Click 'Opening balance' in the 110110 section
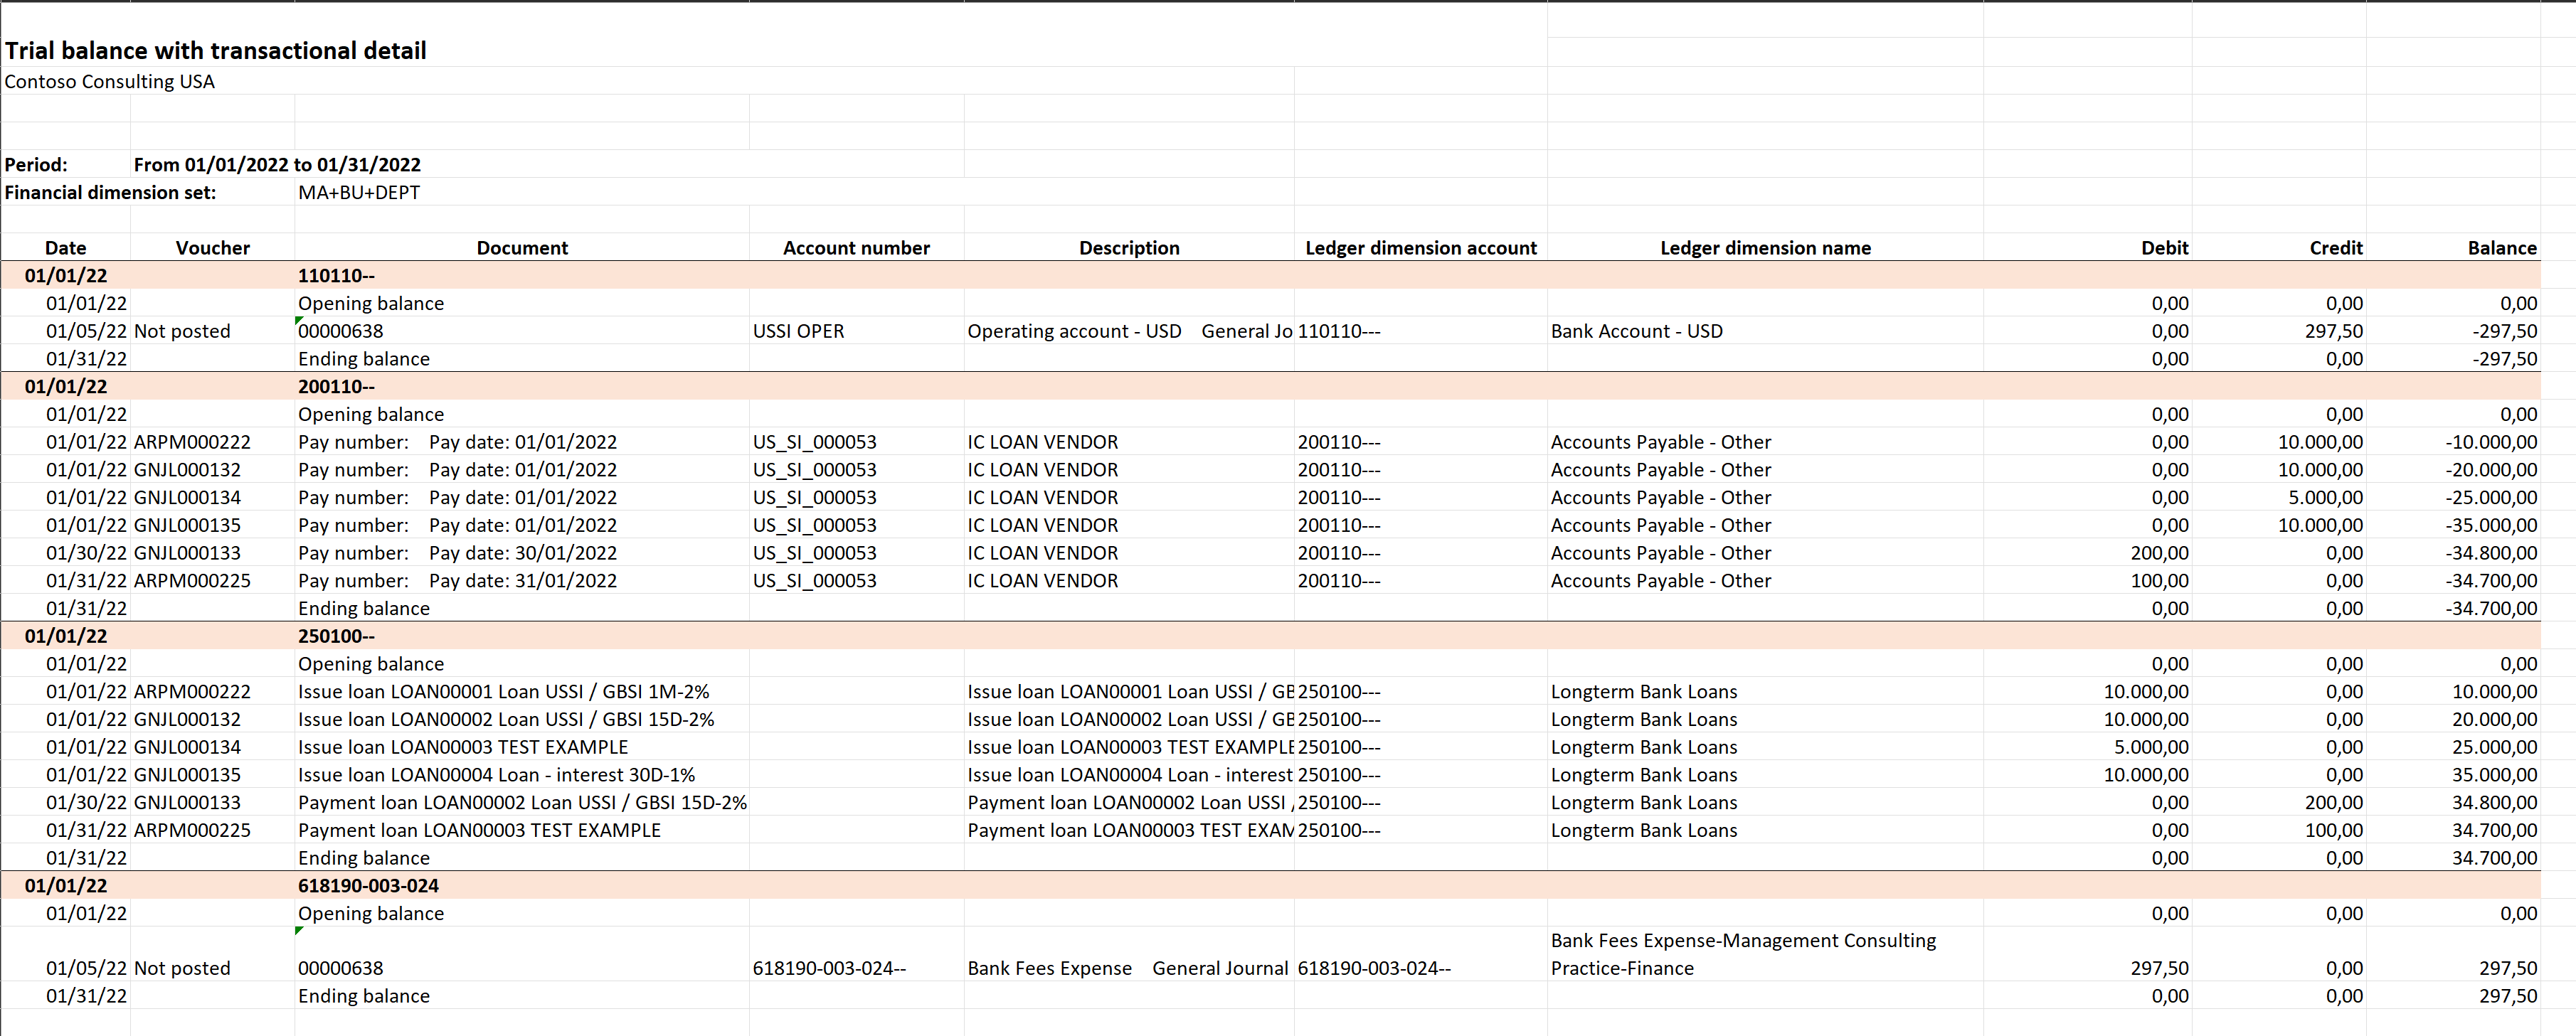 pos(371,304)
